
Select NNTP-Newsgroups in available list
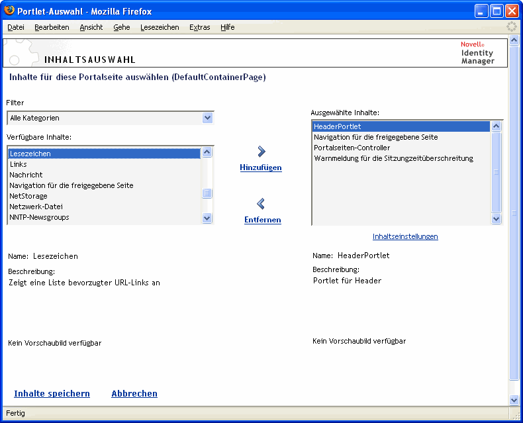pos(39,217)
